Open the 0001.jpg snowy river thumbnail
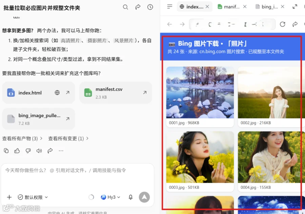Image resolution: width=305 pixels, height=214 pixels. 200,92
